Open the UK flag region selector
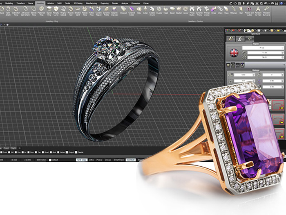This screenshot has width=286, height=215. tap(234, 53)
